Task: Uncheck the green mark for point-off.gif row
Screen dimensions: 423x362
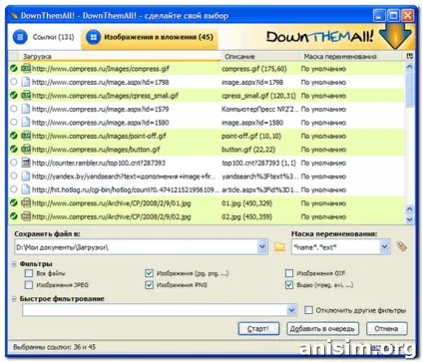Action: click(x=14, y=136)
